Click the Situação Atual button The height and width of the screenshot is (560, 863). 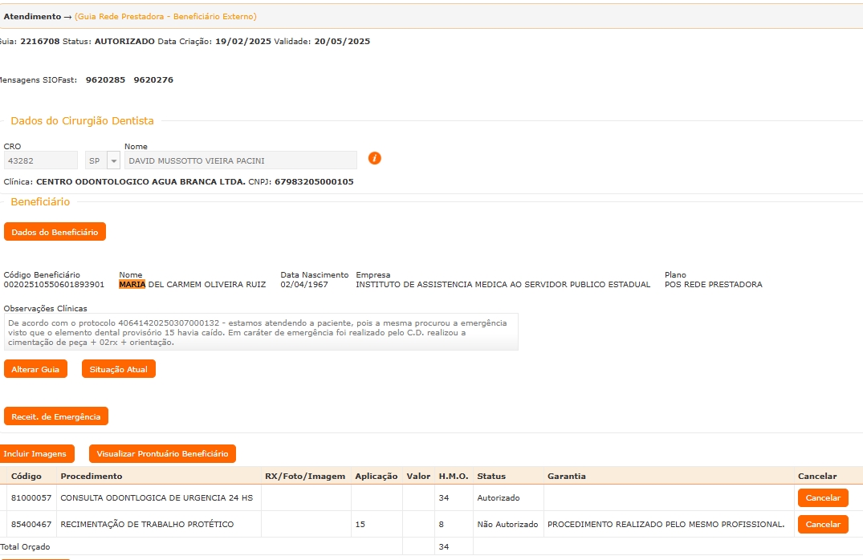119,369
